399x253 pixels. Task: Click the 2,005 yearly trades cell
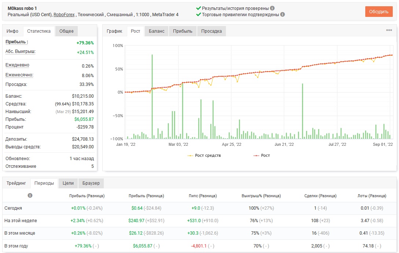316,246
